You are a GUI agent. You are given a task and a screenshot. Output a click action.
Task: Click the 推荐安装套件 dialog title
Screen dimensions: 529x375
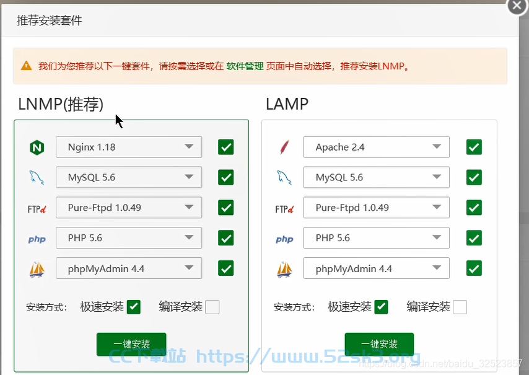pos(50,20)
